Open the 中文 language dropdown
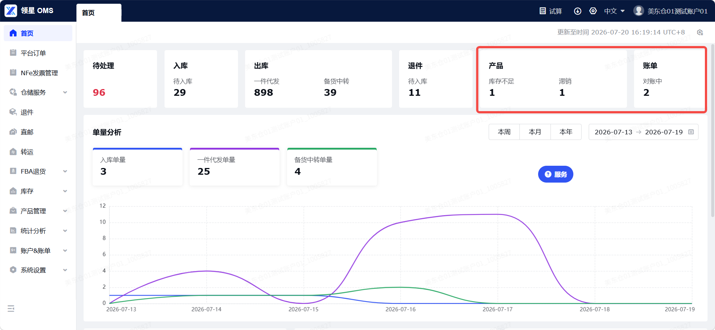 click(614, 11)
